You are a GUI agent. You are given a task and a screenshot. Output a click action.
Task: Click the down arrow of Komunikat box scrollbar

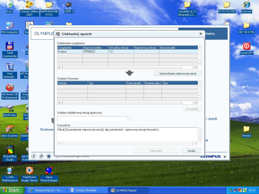(x=200, y=139)
